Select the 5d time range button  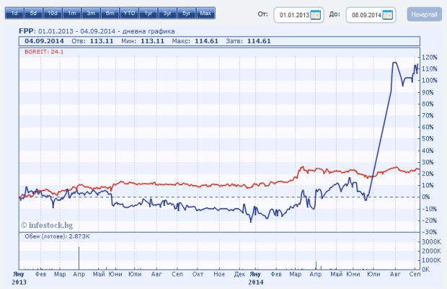point(33,14)
